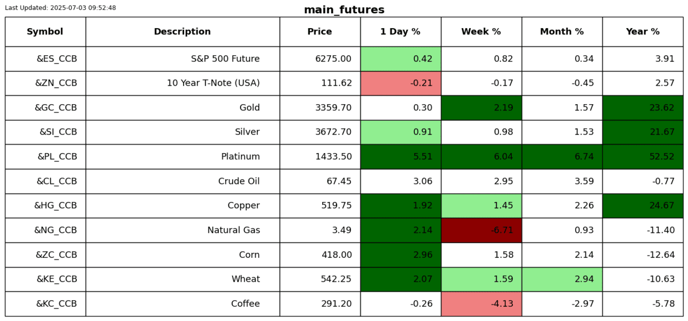Click the Crude Oil price 67.45
Screen dimensions: 688x321
pos(339,181)
